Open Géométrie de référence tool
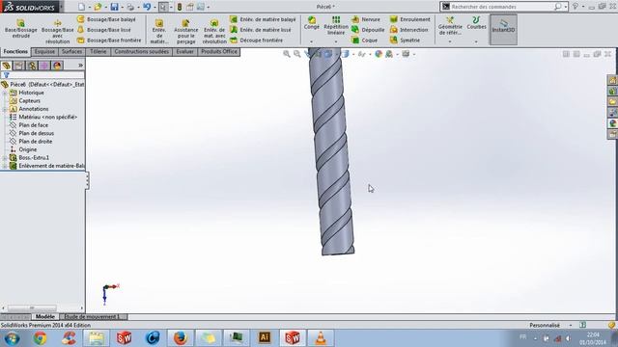Image resolution: width=618 pixels, height=347 pixels. pyautogui.click(x=450, y=26)
